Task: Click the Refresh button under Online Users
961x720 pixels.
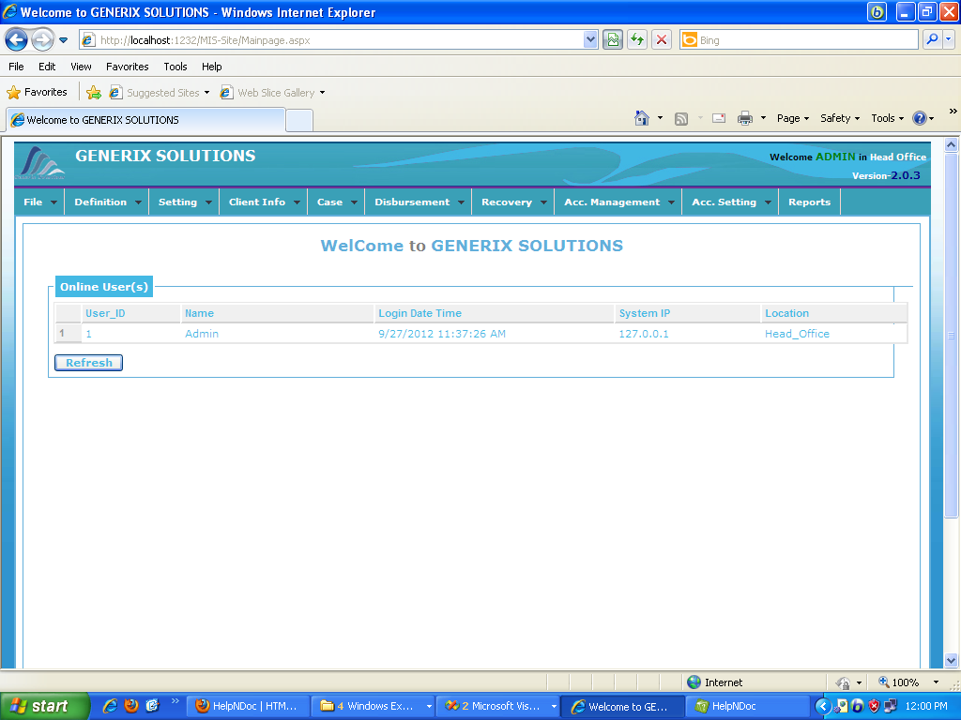Action: point(88,363)
